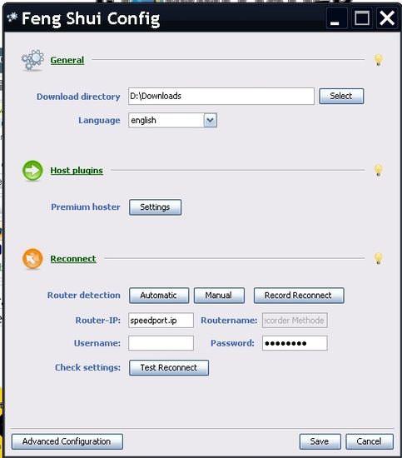Click the Password: label
This screenshot has height=458, width=402.
(233, 343)
